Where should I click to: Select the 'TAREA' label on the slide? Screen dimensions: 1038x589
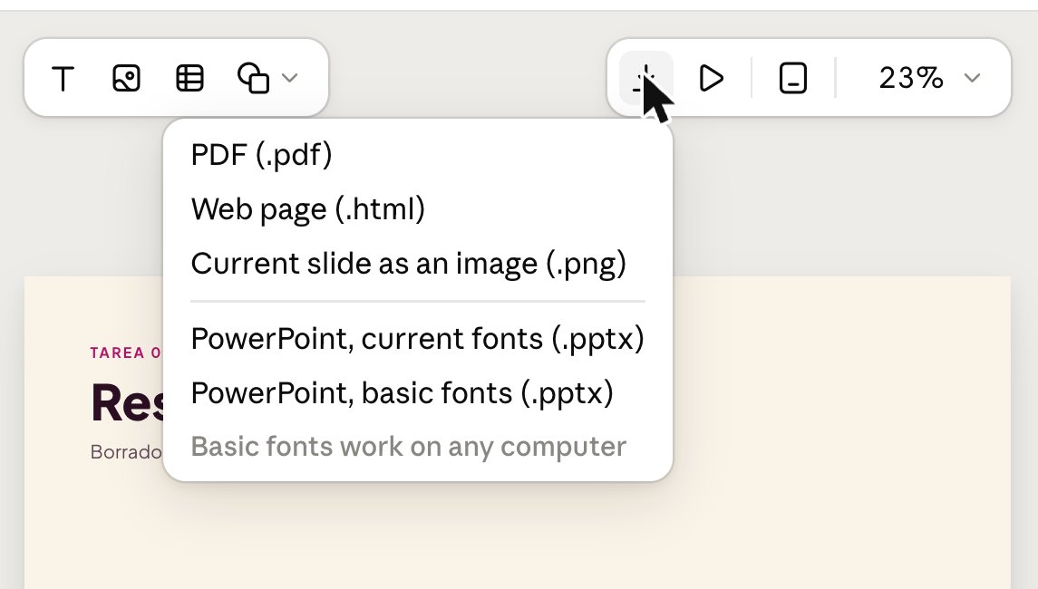[117, 352]
